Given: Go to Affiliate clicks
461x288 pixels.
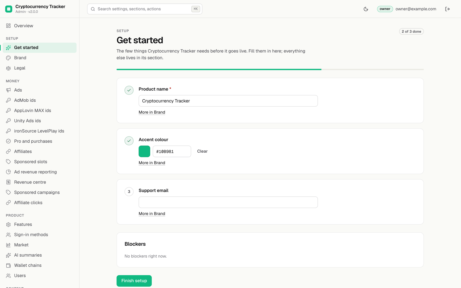Looking at the screenshot, I should click(x=40, y=202).
